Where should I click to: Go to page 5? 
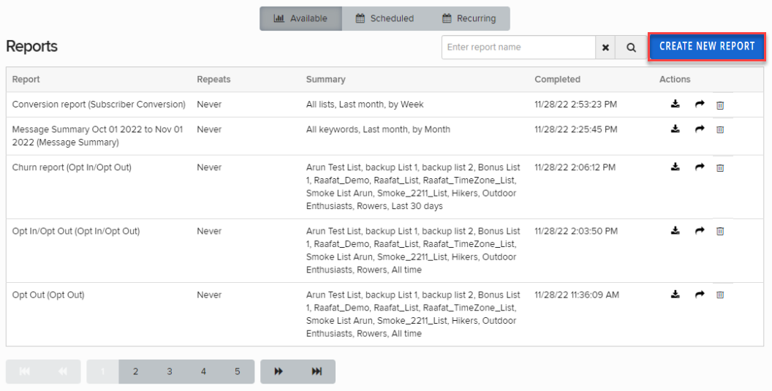coord(238,371)
